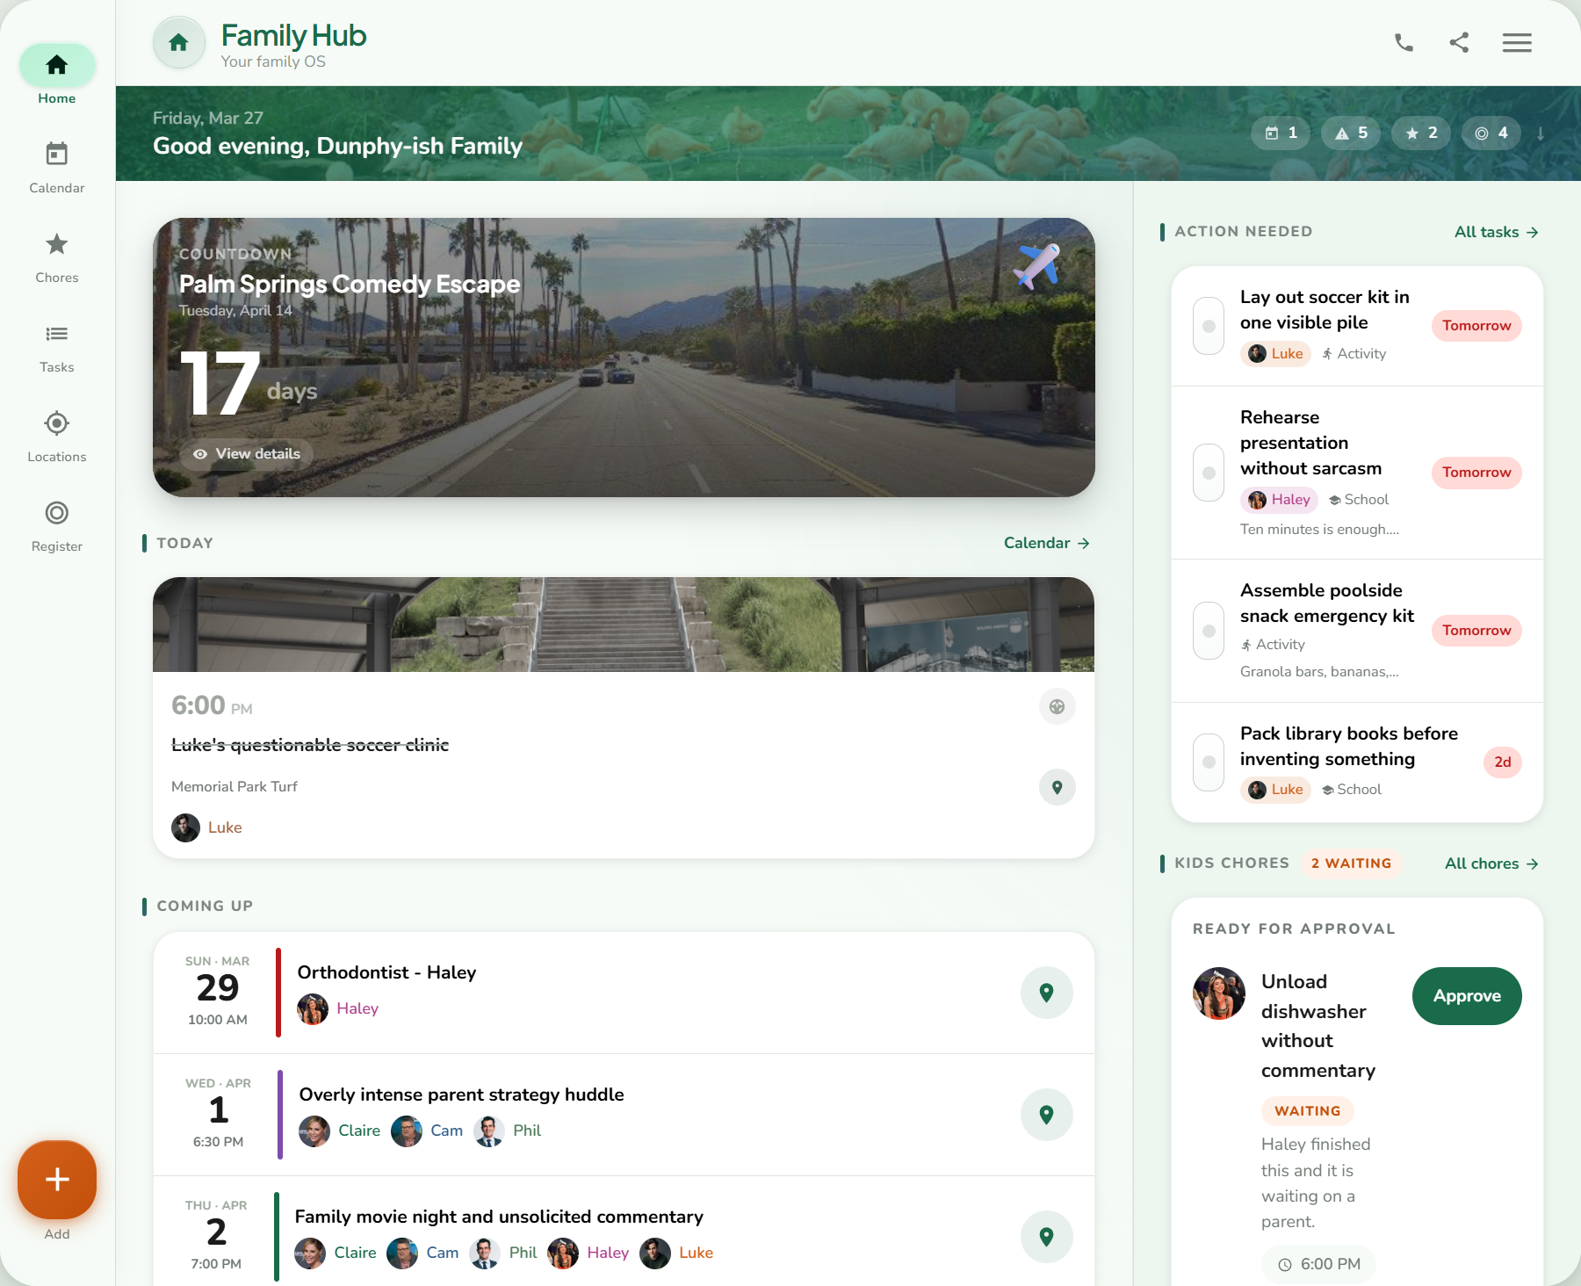Image resolution: width=1581 pixels, height=1286 pixels.
Task: Click the soccer ball icon on Luke's clinic event
Action: click(x=1057, y=706)
